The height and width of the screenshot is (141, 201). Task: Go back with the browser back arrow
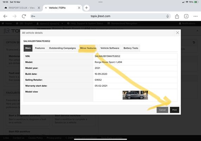coord(5,16)
